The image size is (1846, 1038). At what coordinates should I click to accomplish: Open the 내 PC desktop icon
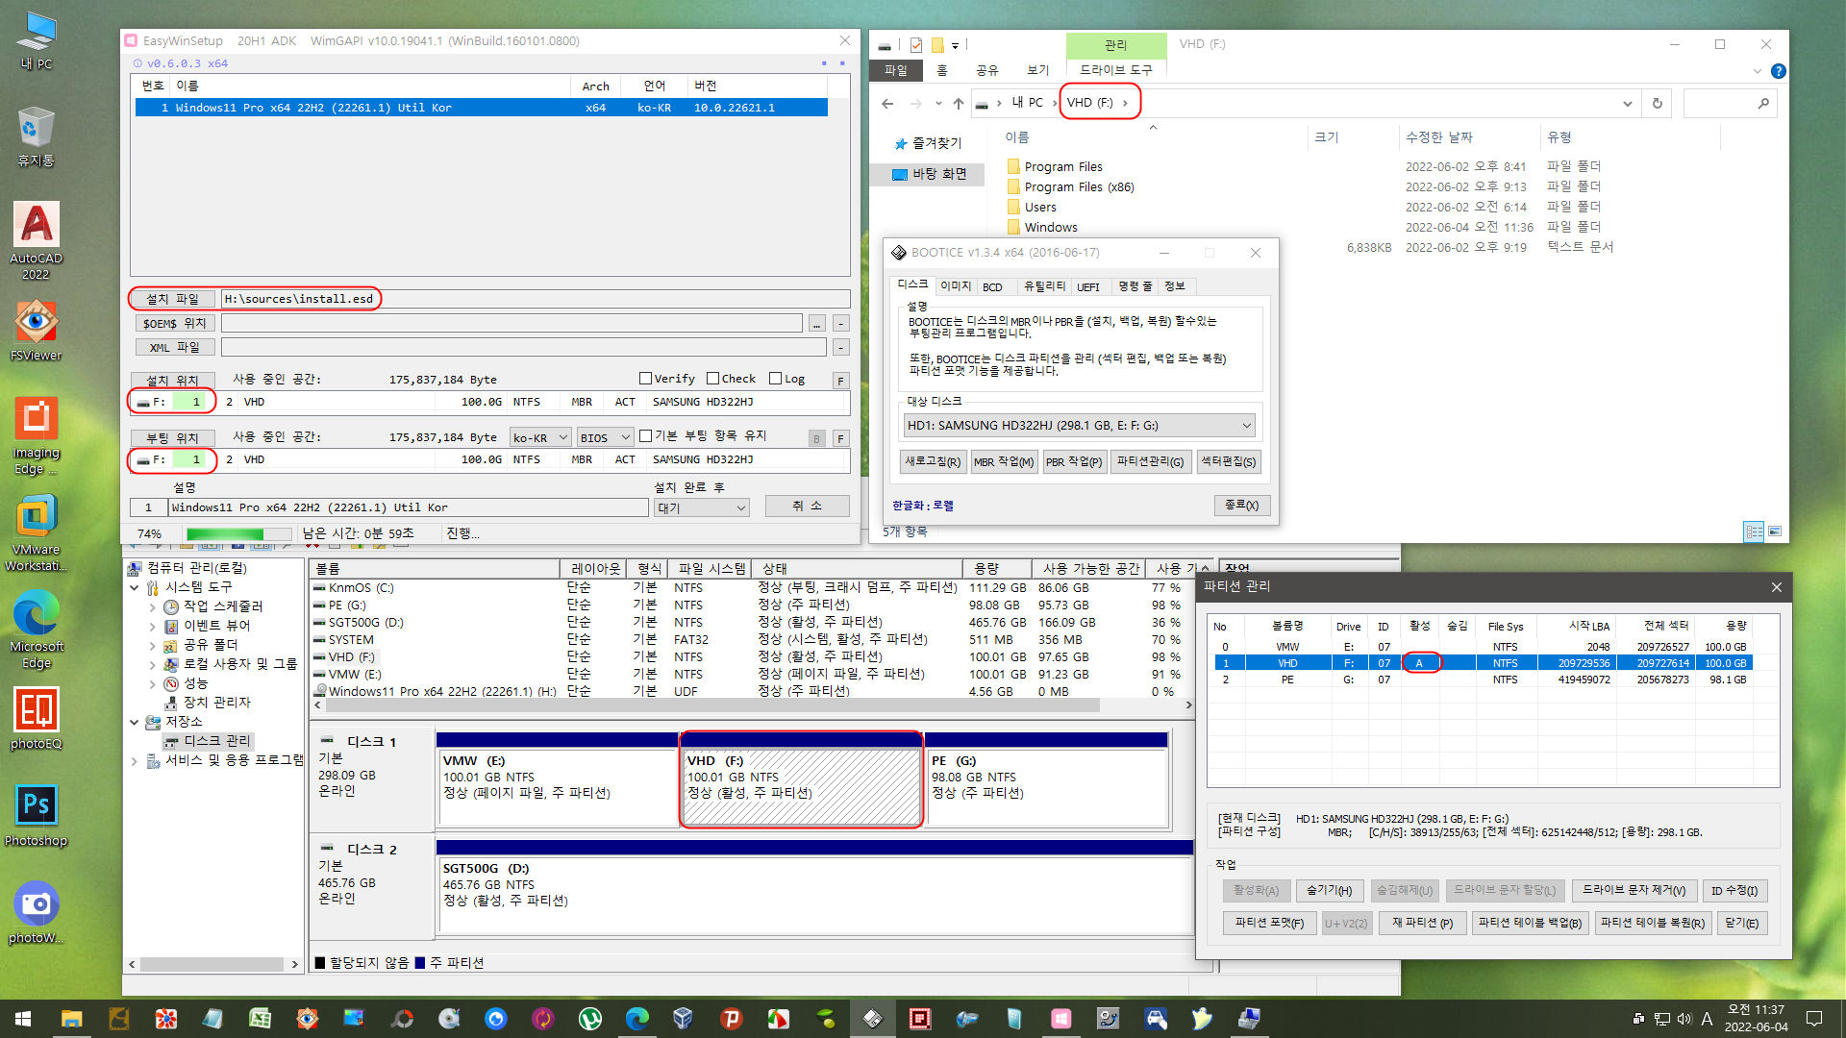tap(36, 40)
